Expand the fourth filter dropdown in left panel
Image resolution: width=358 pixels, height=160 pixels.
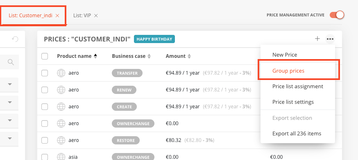point(9,138)
